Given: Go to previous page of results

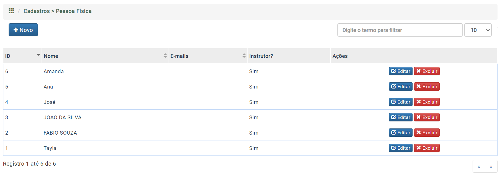Looking at the screenshot, I should [479, 167].
